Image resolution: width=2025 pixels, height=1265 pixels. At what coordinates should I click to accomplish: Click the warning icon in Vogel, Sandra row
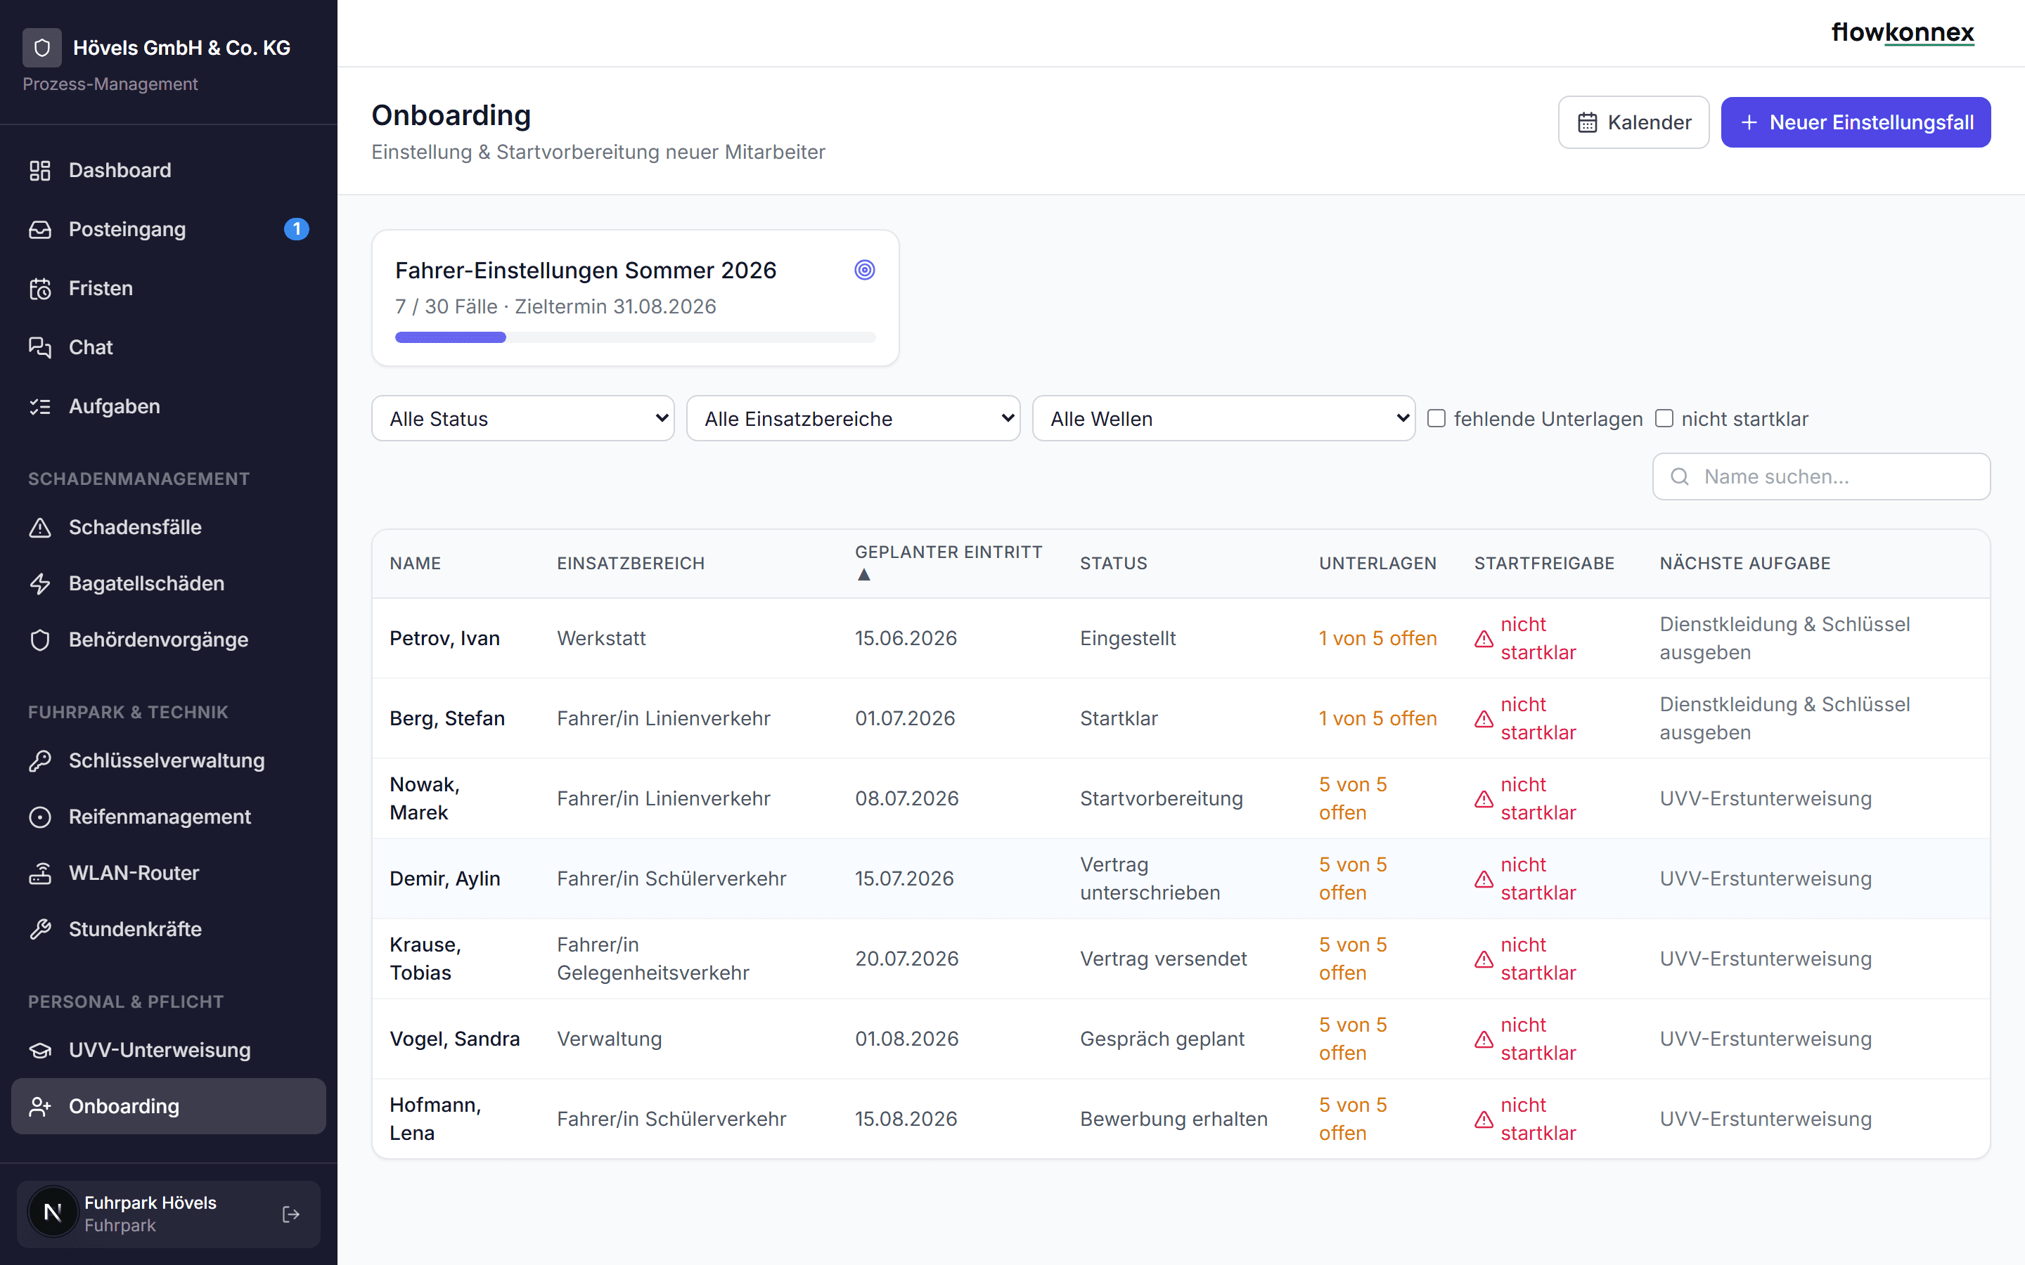tap(1484, 1040)
